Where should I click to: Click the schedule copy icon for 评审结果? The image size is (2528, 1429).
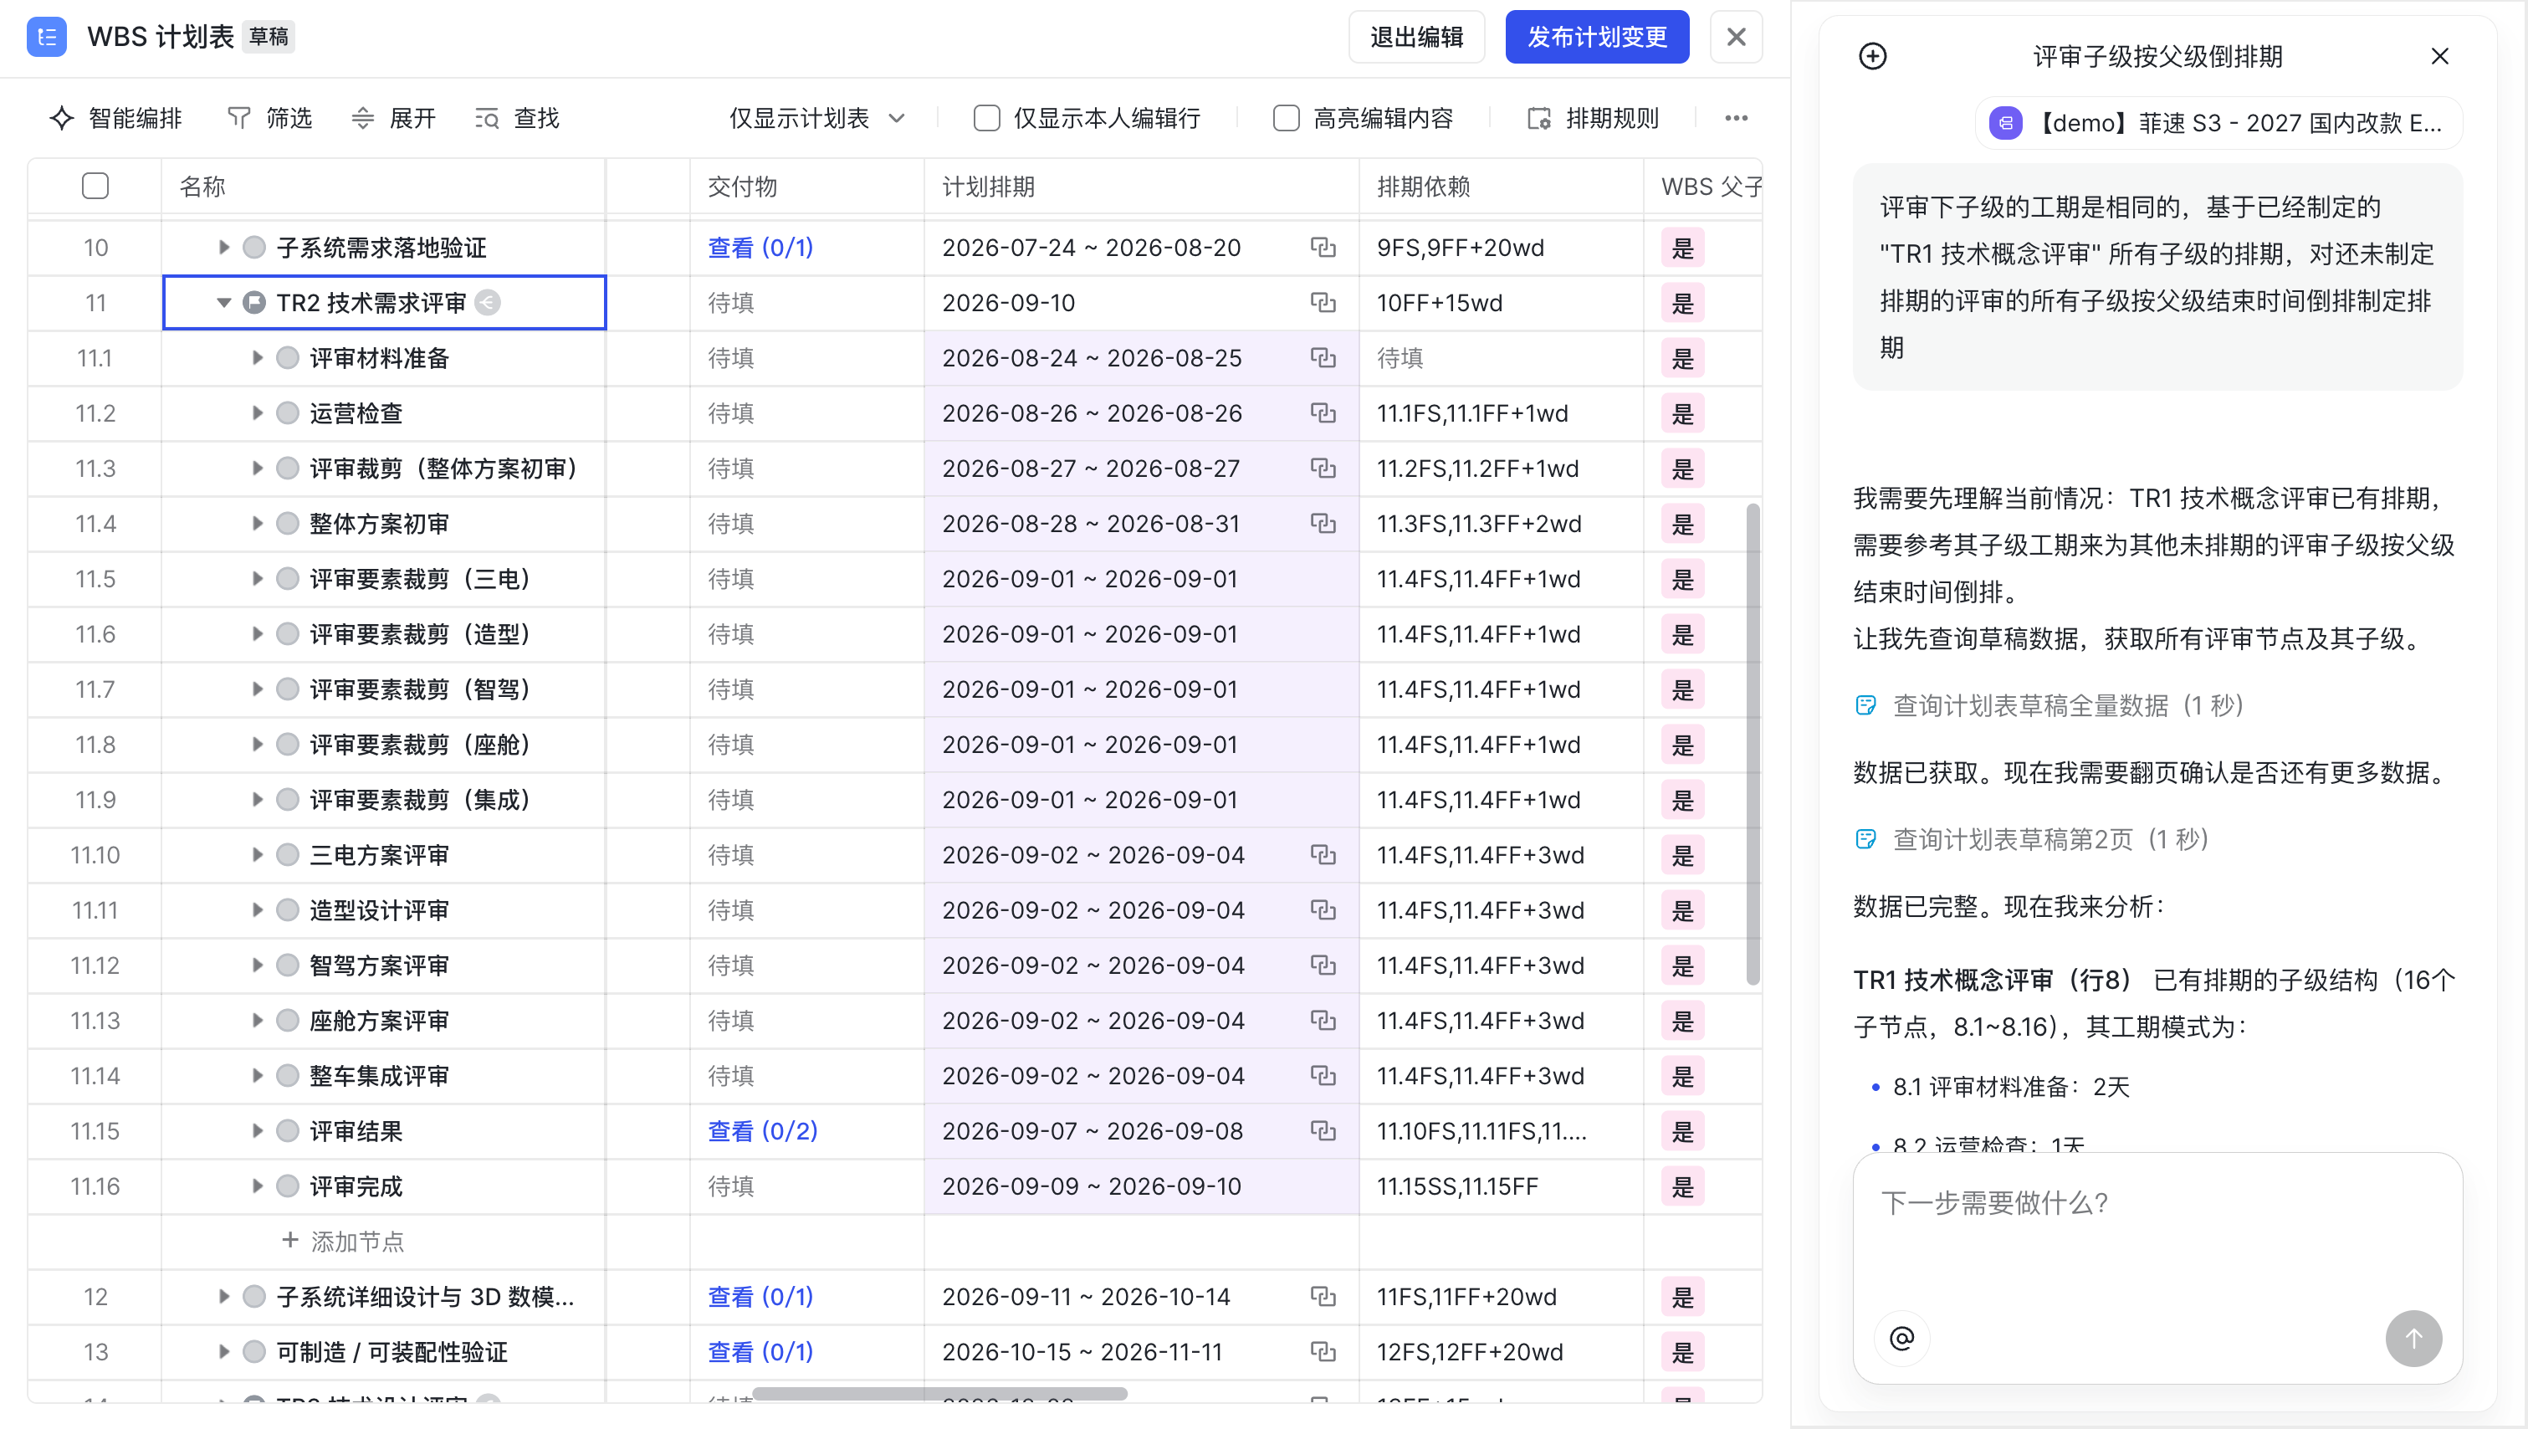pos(1323,1130)
